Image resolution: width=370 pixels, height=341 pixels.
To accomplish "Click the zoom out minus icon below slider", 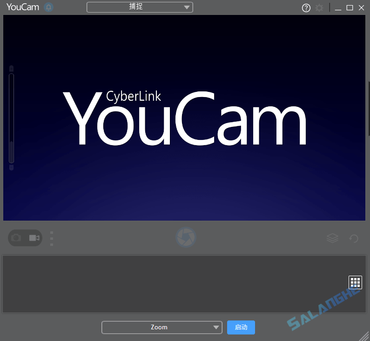I will pyautogui.click(x=11, y=167).
